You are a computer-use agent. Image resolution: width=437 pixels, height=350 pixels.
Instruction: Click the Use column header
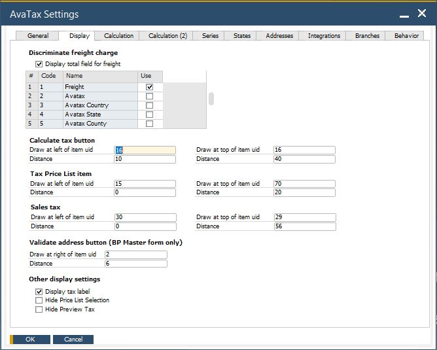[150, 76]
